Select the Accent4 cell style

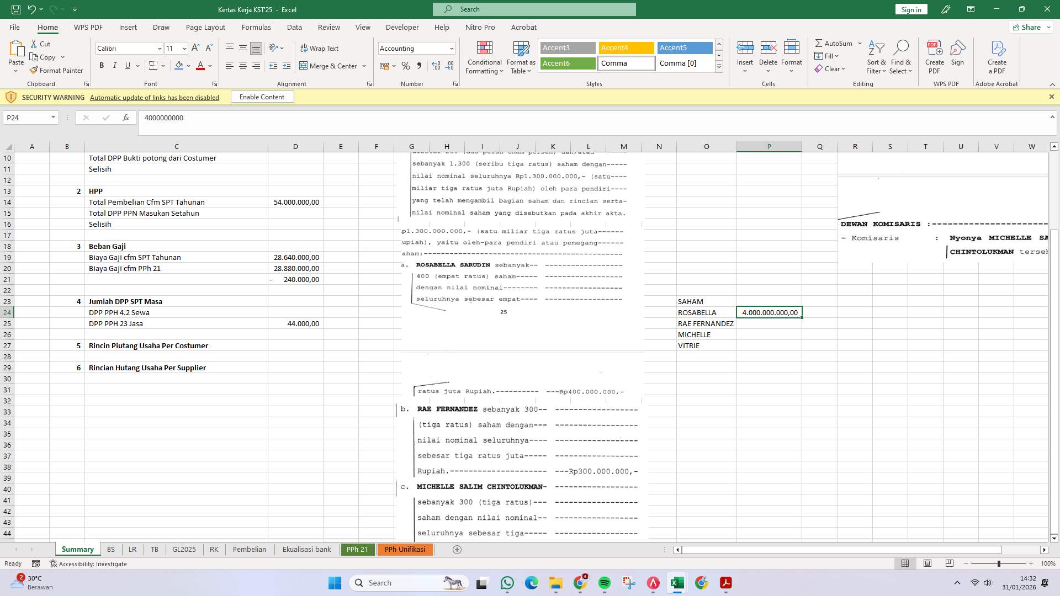point(626,48)
